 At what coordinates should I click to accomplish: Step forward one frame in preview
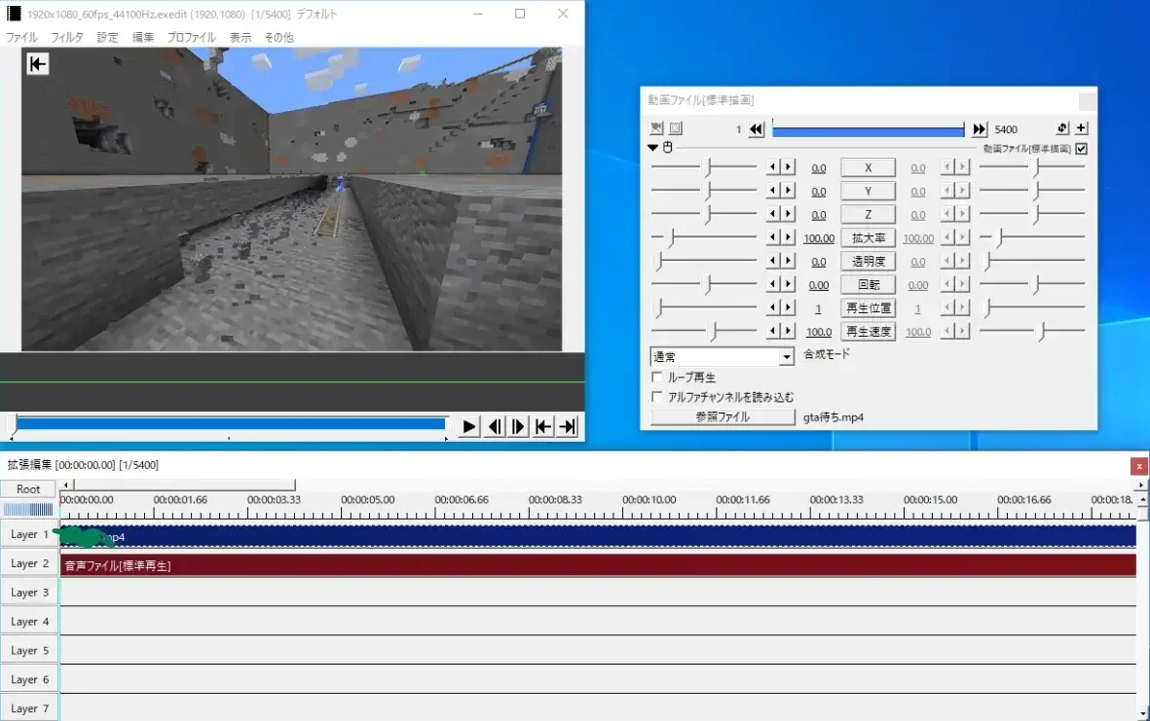519,427
